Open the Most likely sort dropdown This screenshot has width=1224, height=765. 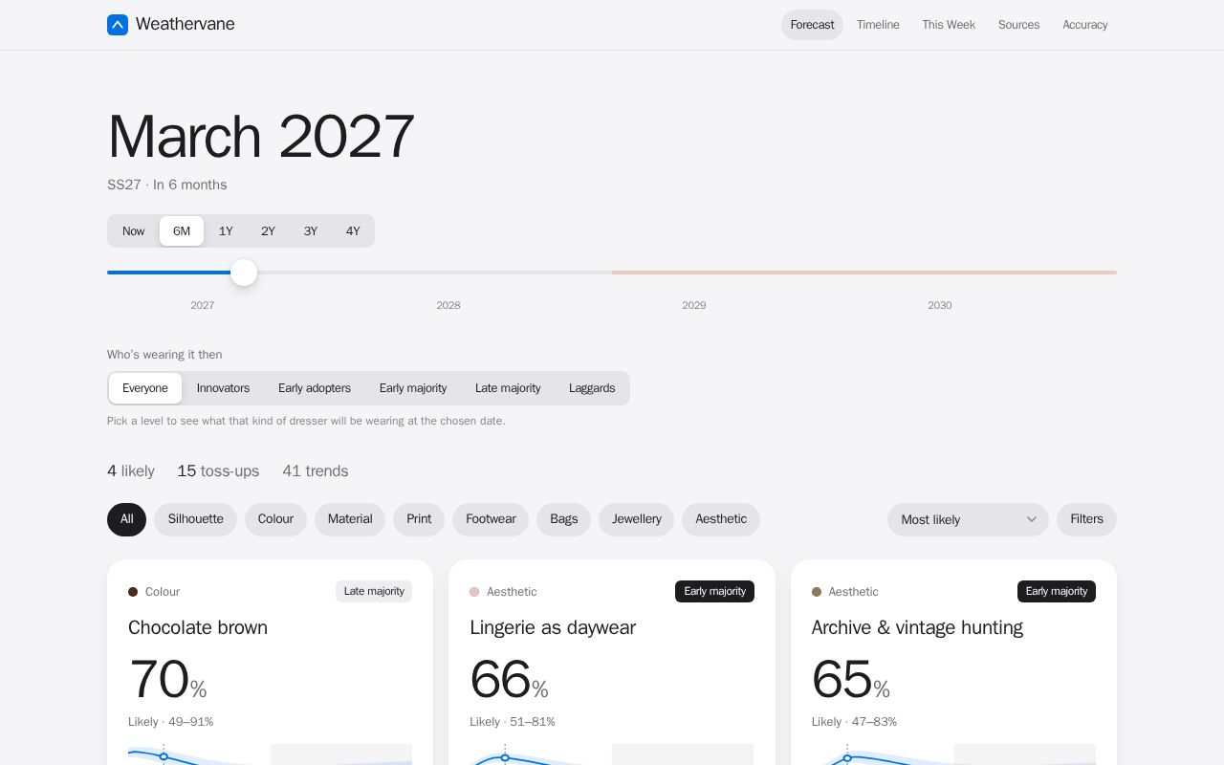(x=968, y=519)
